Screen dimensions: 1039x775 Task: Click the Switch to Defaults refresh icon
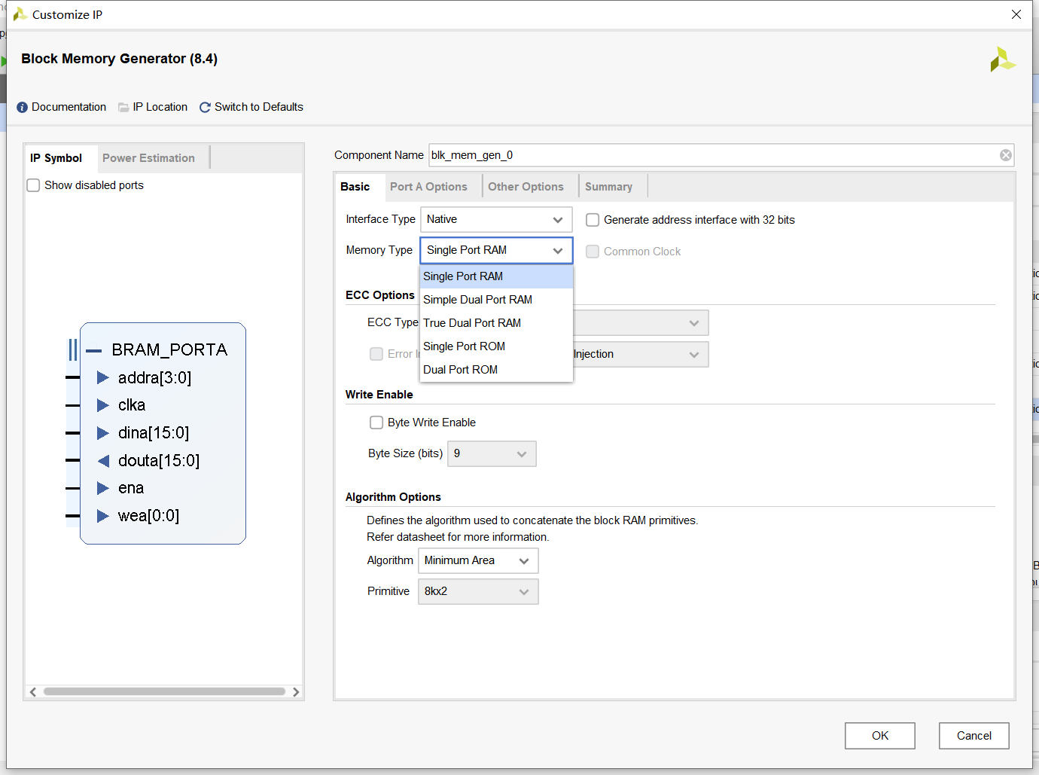(x=205, y=107)
